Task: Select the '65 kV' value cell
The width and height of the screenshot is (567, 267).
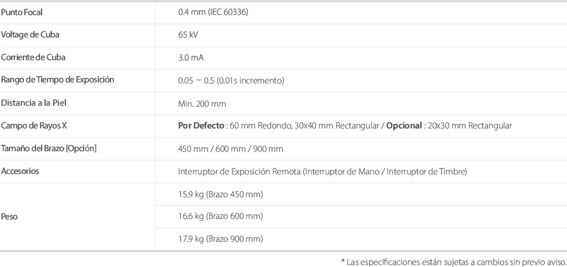Action: click(188, 35)
